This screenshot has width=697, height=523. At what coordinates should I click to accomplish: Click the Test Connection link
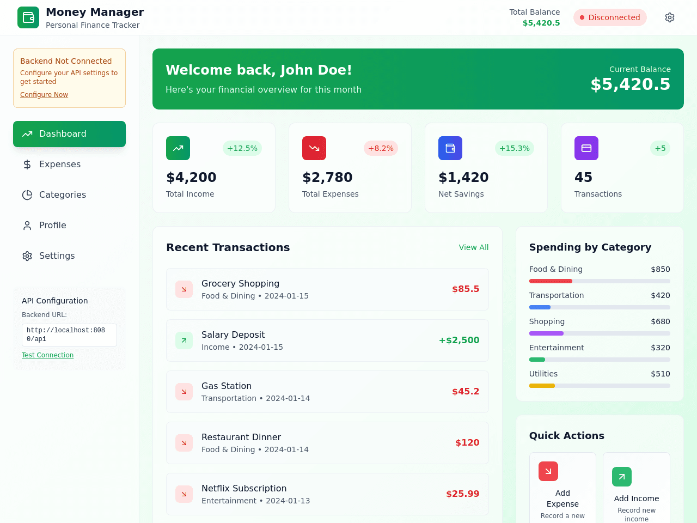coord(47,355)
